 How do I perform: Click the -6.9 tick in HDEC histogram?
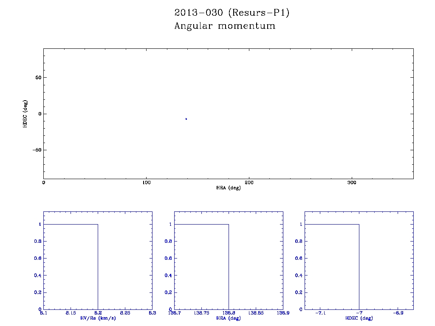coord(397,313)
